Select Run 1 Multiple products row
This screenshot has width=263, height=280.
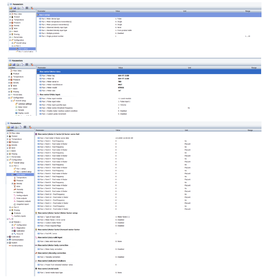(149, 33)
